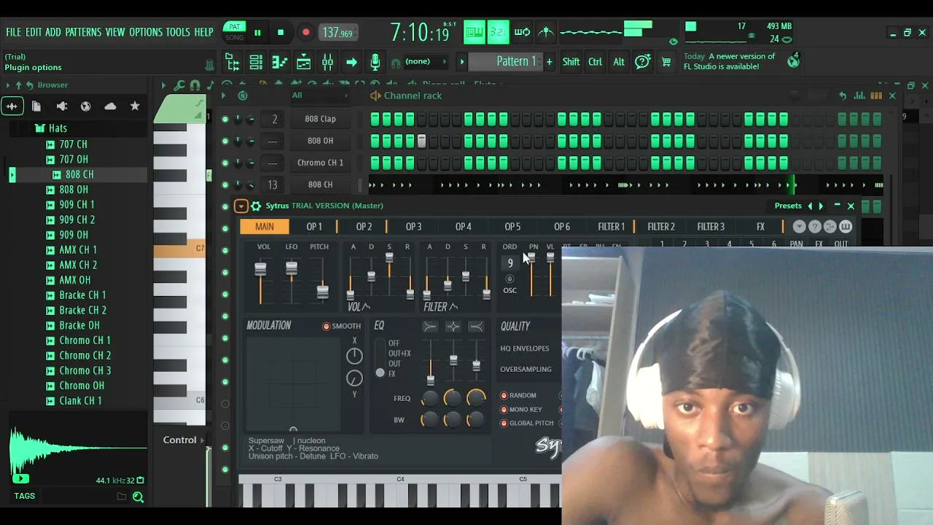Click the Sytrus LFO slider
The image size is (933, 525).
[x=292, y=279]
